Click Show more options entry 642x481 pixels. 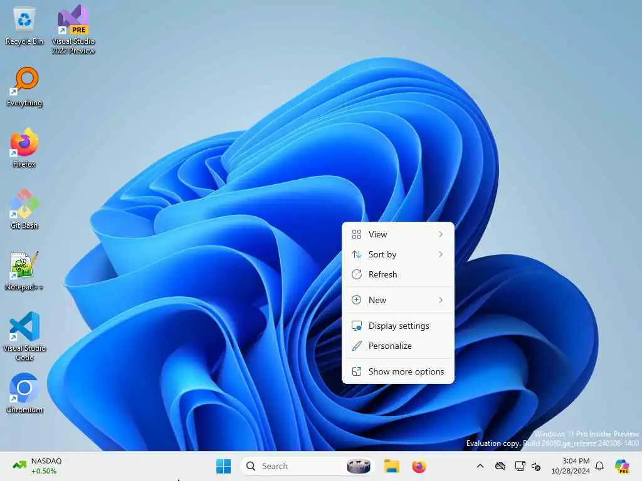pos(398,371)
